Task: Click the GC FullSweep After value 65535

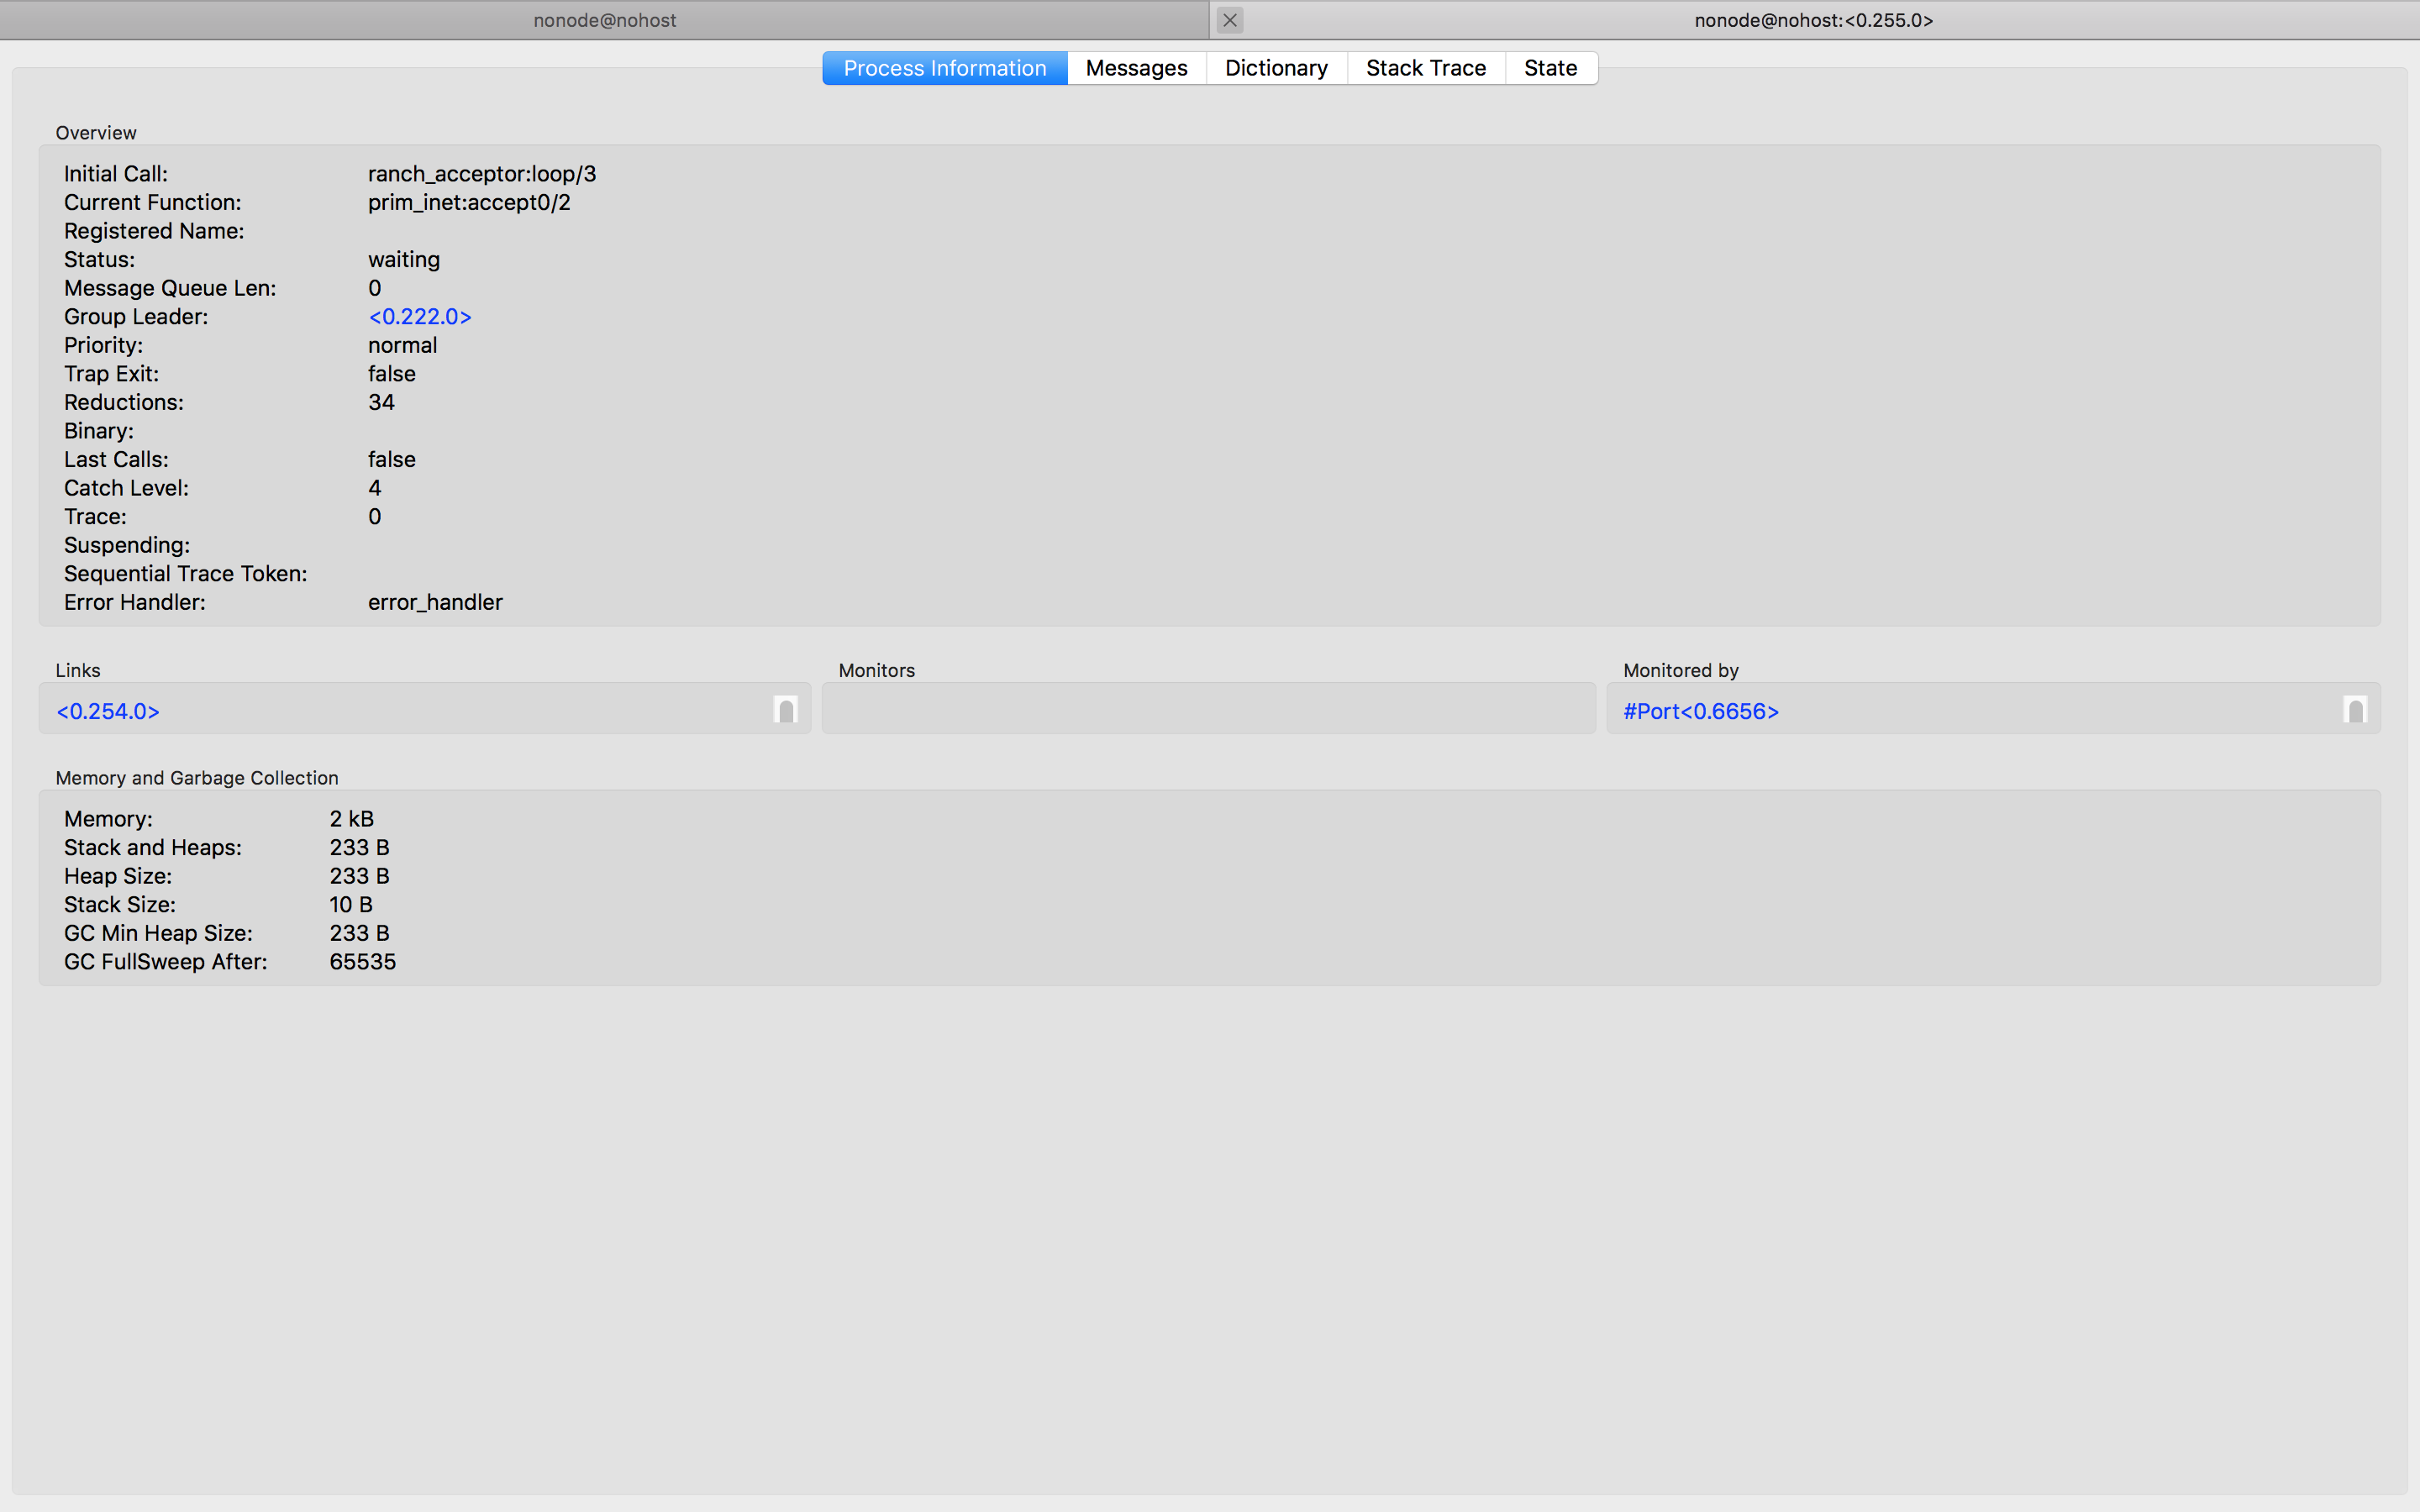Action: (363, 962)
